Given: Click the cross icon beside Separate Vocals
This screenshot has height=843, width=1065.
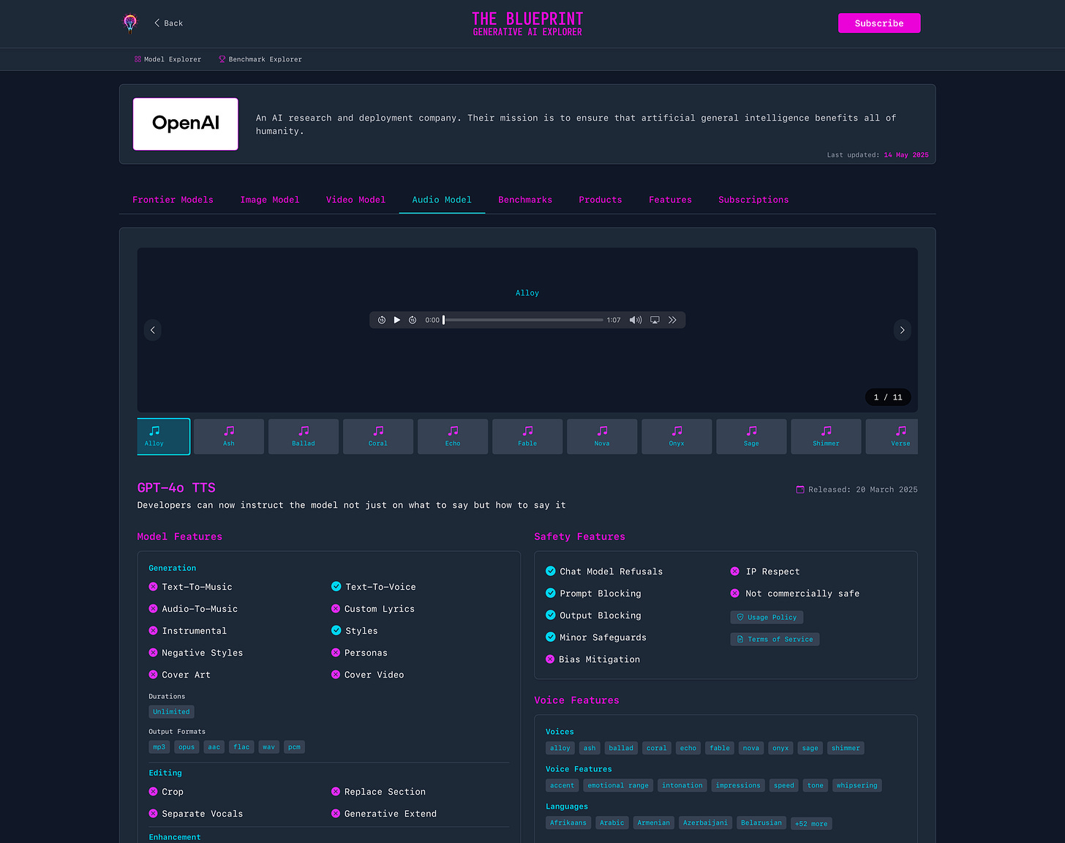Looking at the screenshot, I should (x=153, y=814).
